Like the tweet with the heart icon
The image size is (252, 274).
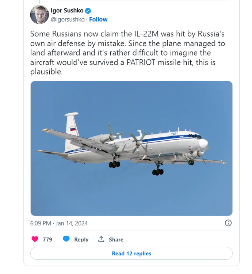click(35, 239)
